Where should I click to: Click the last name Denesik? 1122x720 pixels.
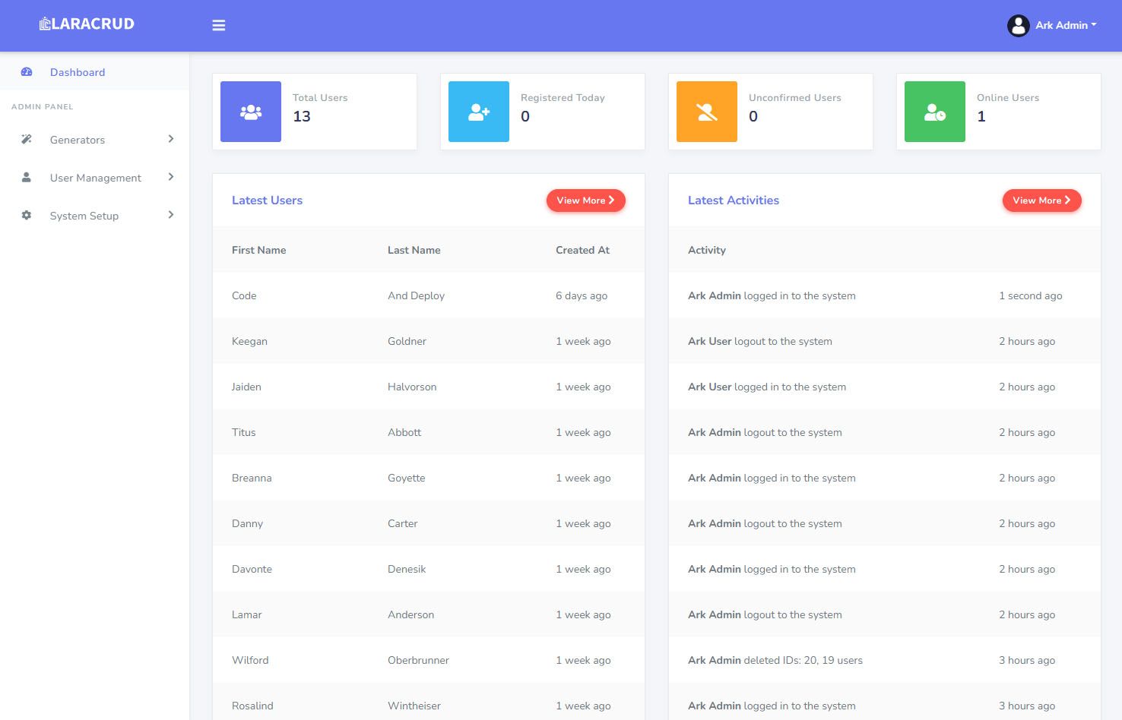click(x=407, y=569)
